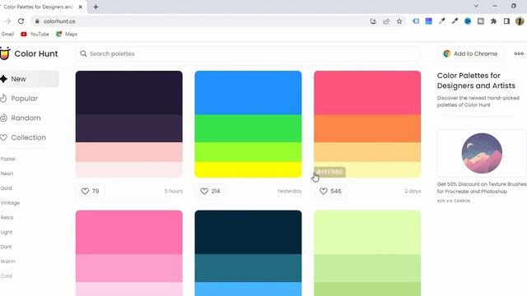The width and height of the screenshot is (527, 296).
Task: Click the gray square extension icon
Action: point(481,21)
